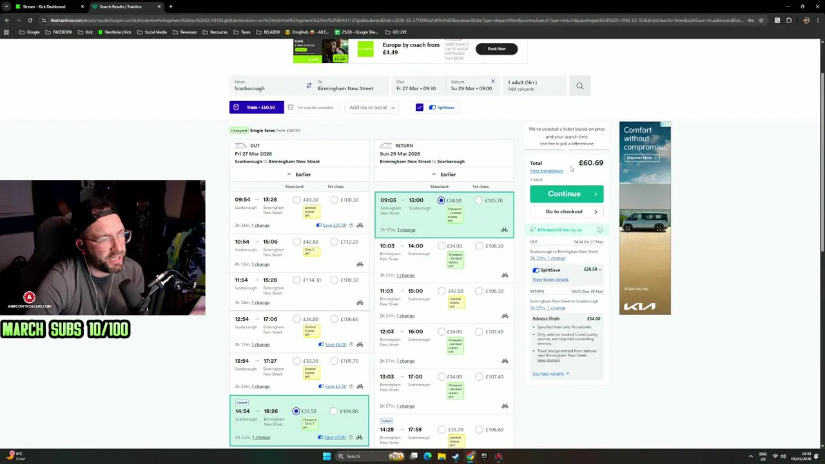
Task: Open passengers '1 adult (16+)' selector
Action: click(x=535, y=85)
